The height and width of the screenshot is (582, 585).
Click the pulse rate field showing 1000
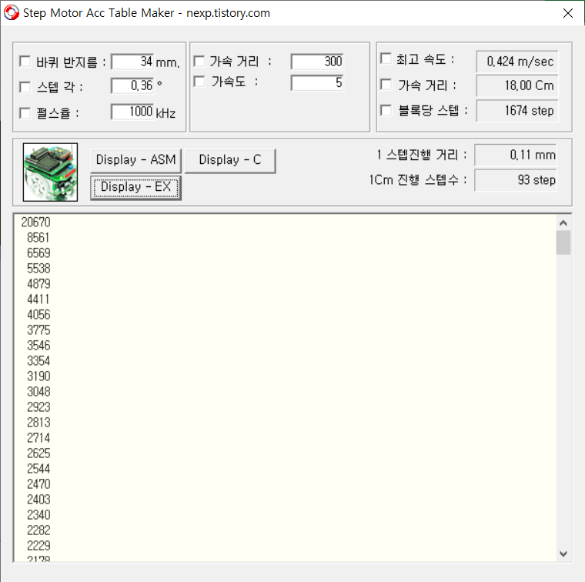132,112
